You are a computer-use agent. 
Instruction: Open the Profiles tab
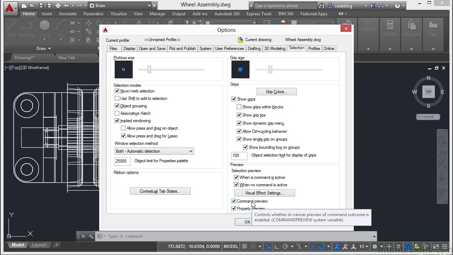314,49
